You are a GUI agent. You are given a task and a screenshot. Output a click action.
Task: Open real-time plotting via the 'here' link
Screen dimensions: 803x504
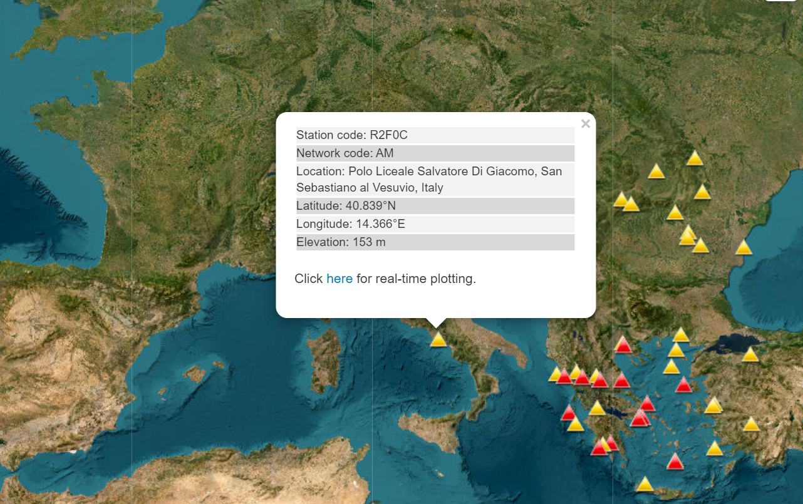(339, 279)
